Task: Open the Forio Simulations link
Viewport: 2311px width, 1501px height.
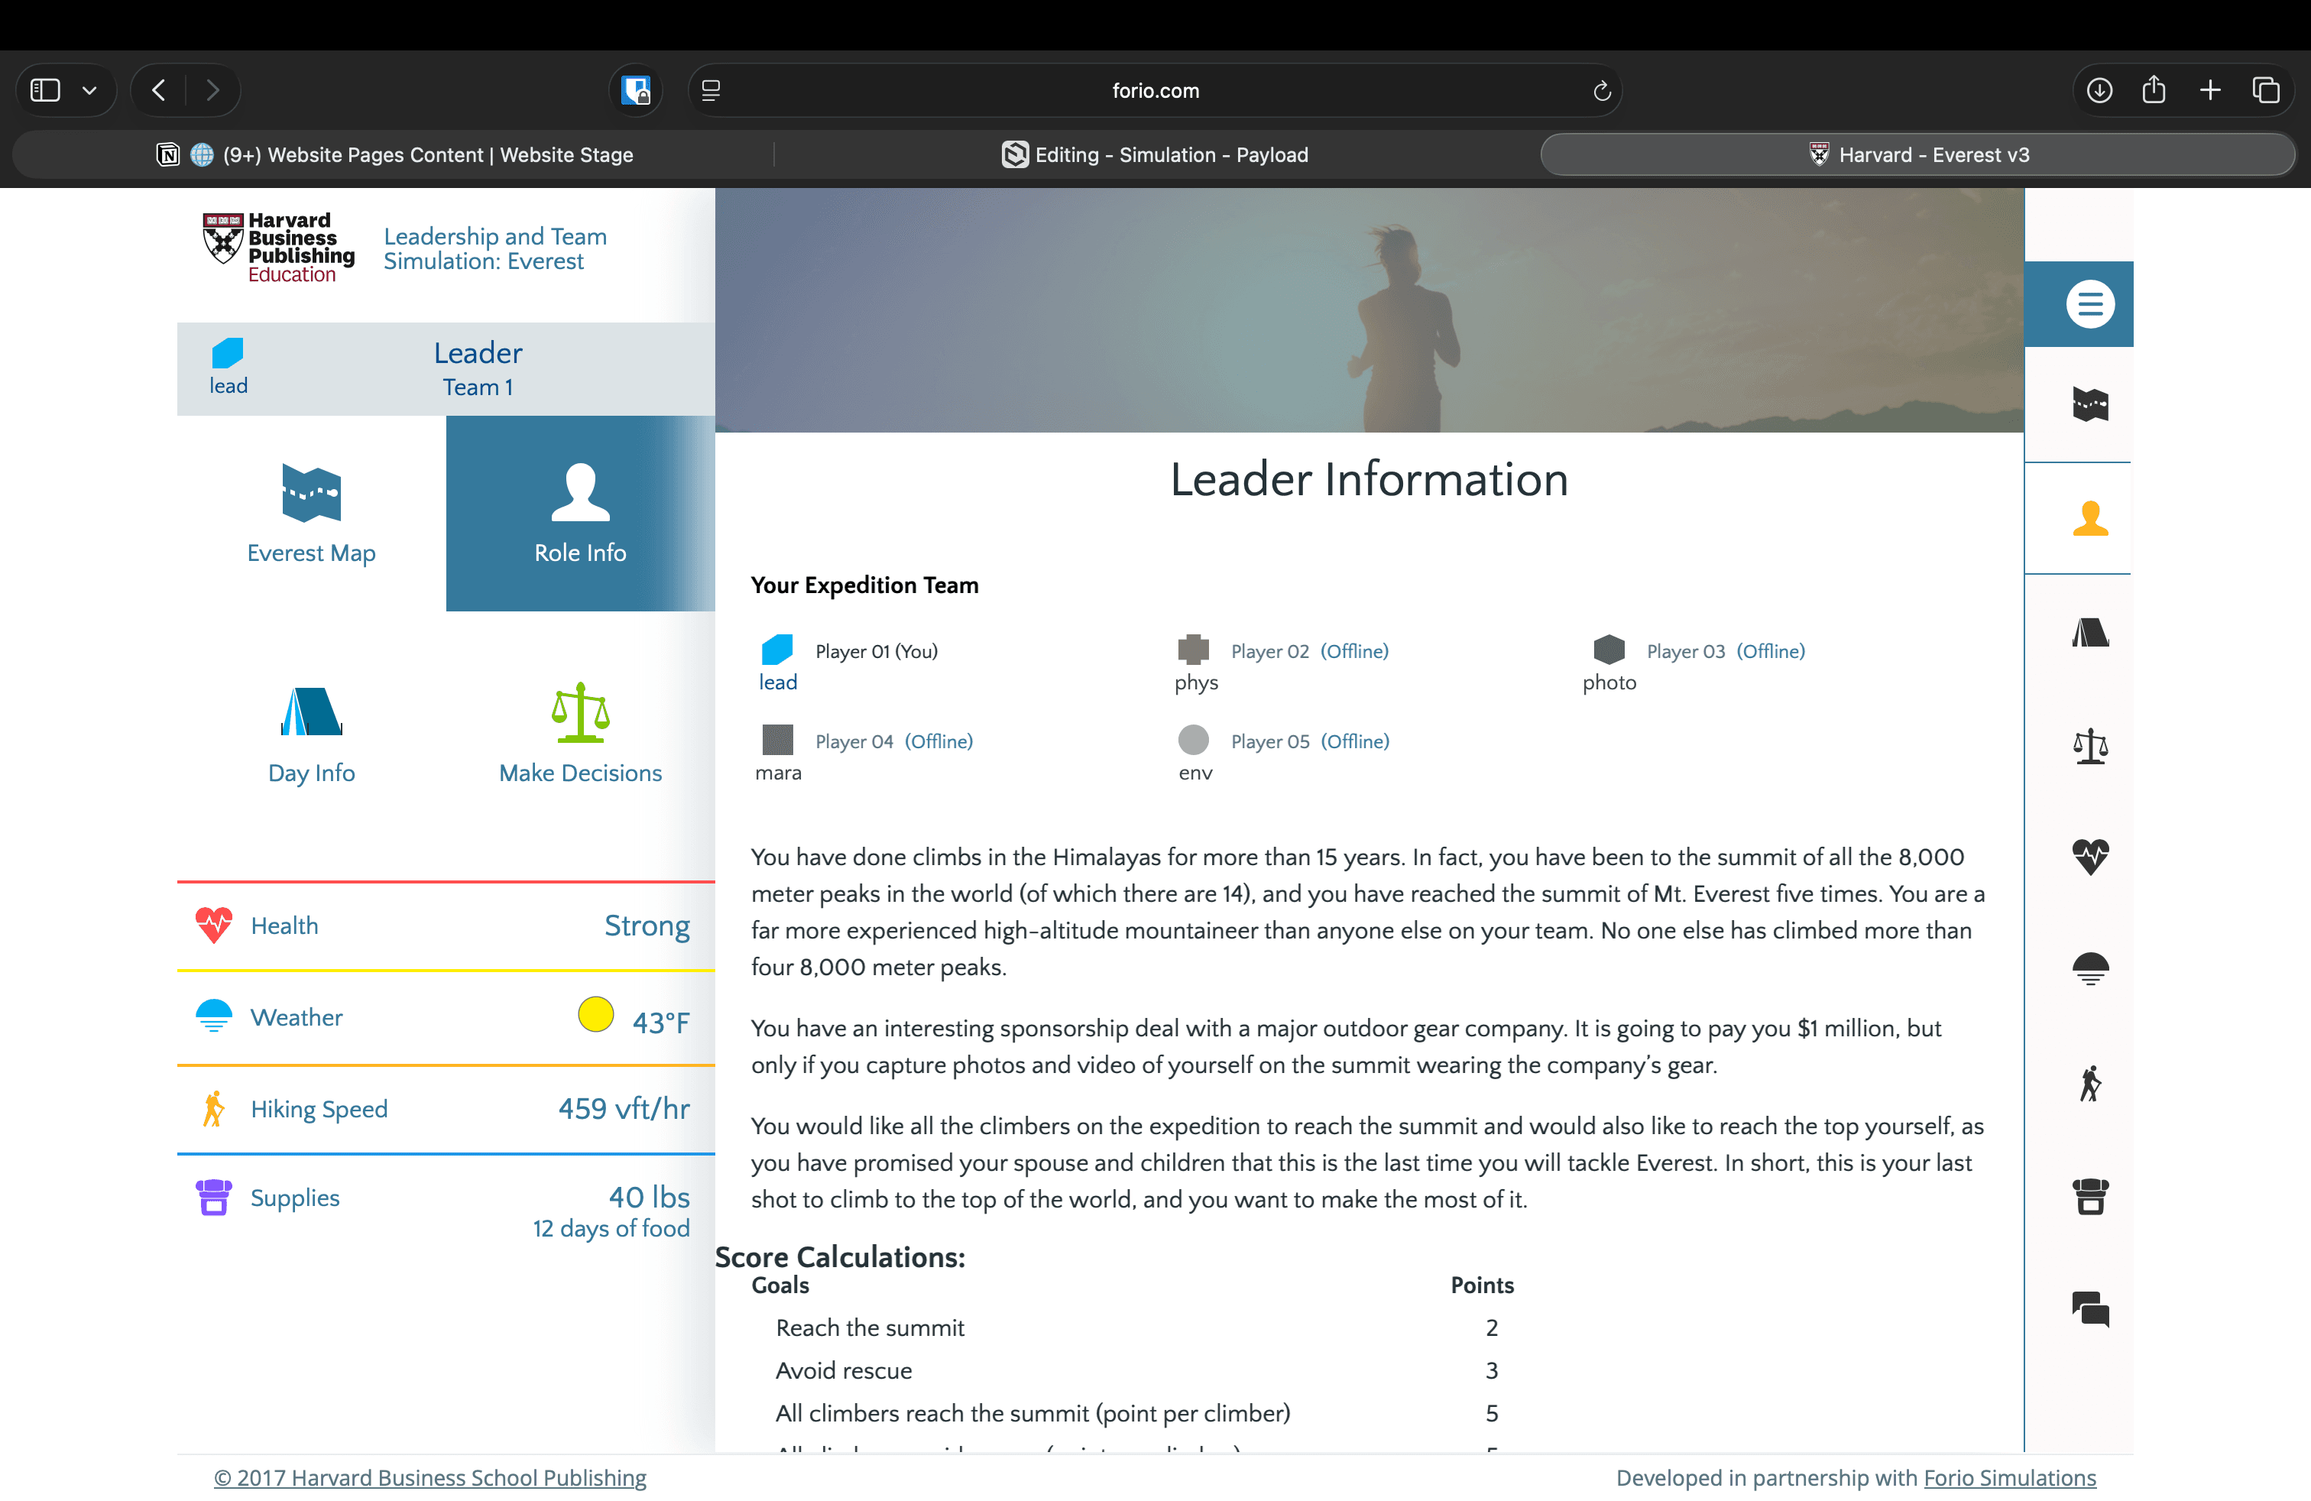Action: 2009,1477
